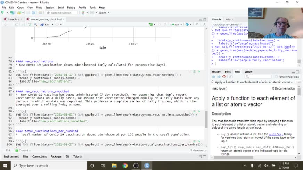
Task: Click the Refresh Help Topic icon
Action: 277,77
